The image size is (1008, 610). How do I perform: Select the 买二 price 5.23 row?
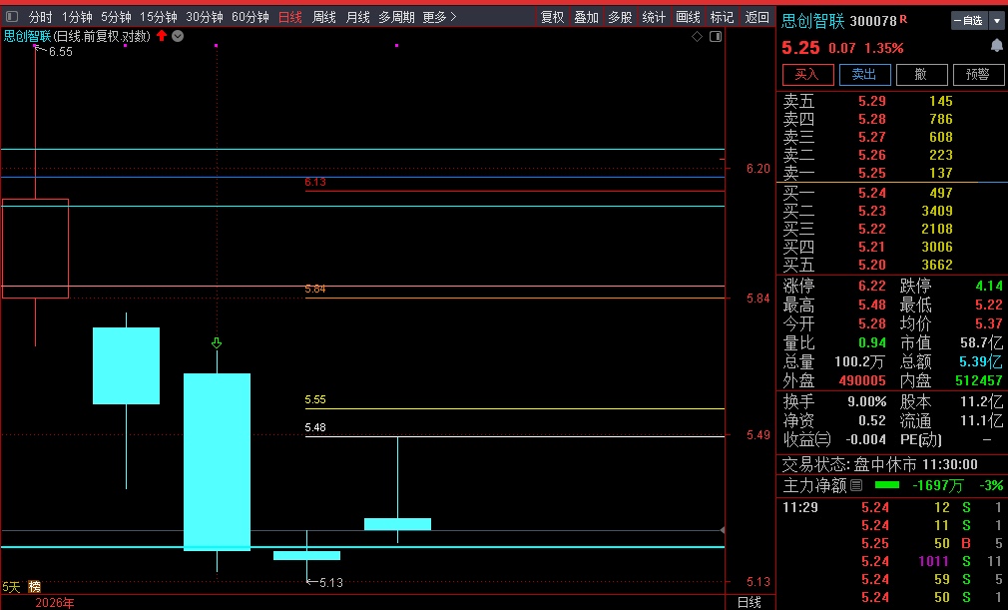891,211
